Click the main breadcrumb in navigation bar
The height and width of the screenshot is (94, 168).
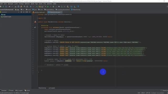point(28,10)
